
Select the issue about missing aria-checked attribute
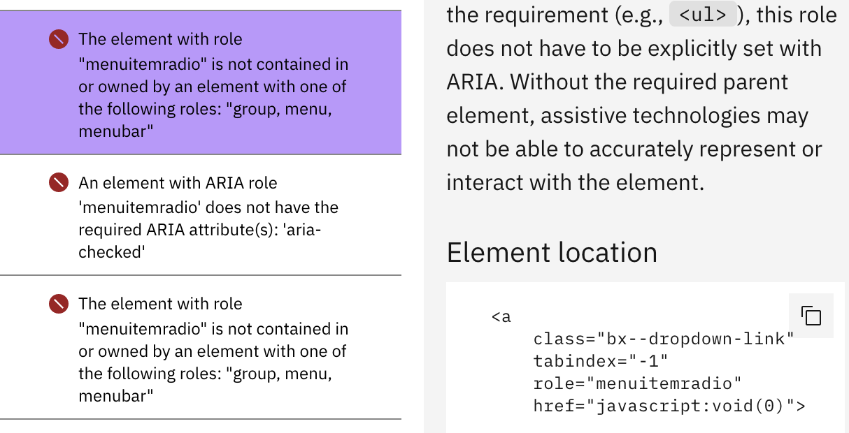click(201, 213)
